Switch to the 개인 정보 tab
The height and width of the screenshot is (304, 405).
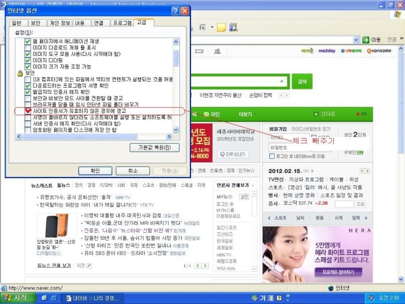(60, 23)
